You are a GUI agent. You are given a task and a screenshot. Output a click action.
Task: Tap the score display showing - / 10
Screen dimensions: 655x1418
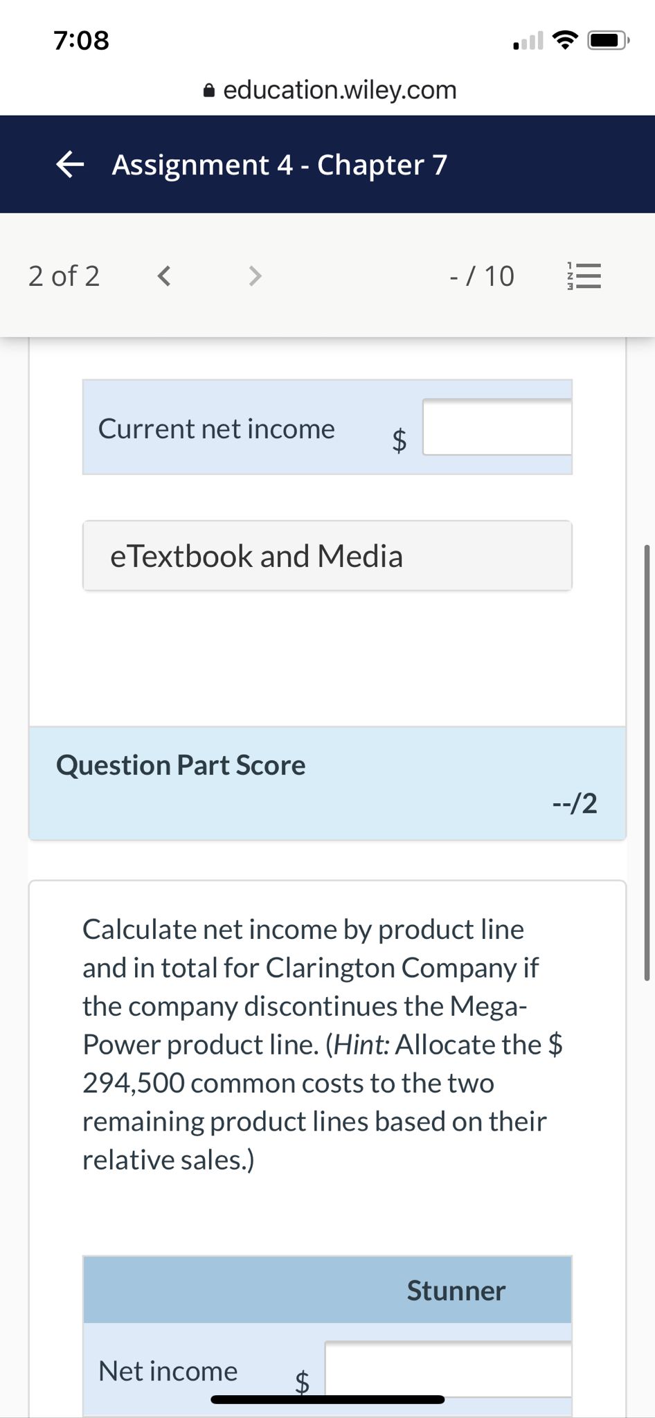pyautogui.click(x=481, y=276)
